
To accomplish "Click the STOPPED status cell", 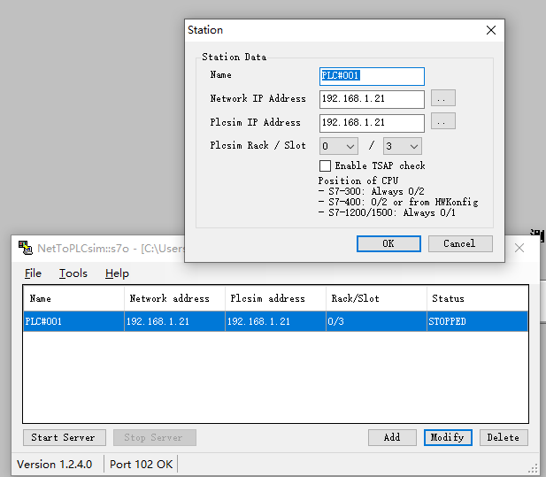I will [x=477, y=321].
